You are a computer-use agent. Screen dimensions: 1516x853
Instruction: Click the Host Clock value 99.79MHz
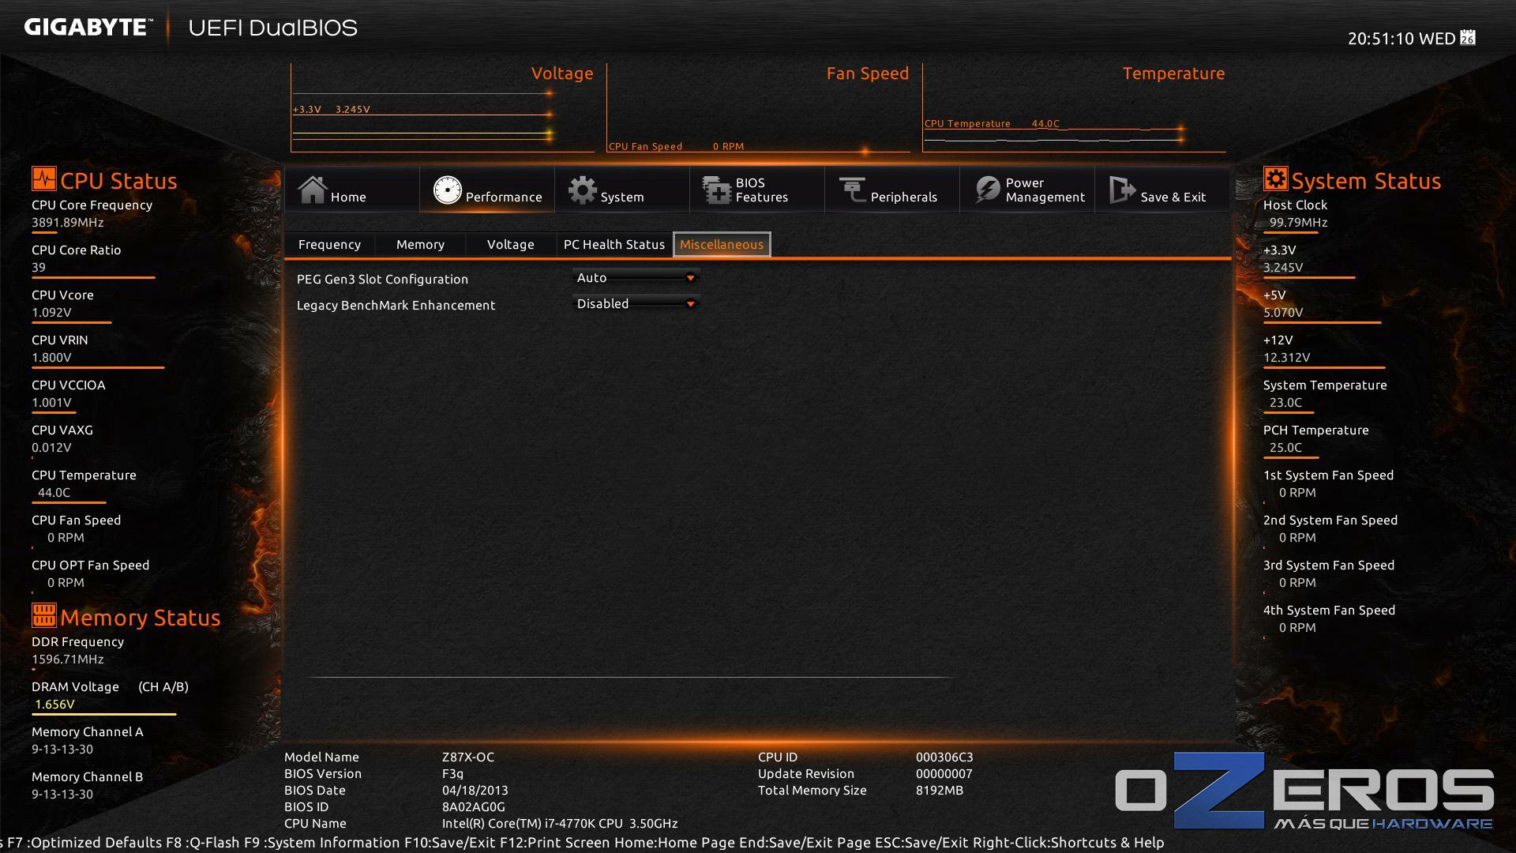(1298, 223)
